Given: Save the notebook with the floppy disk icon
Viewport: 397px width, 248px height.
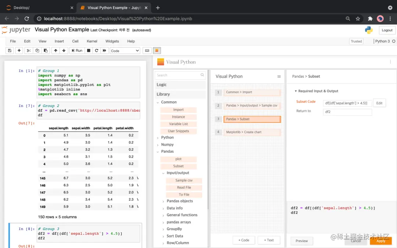Looking at the screenshot, I should (x=10, y=51).
